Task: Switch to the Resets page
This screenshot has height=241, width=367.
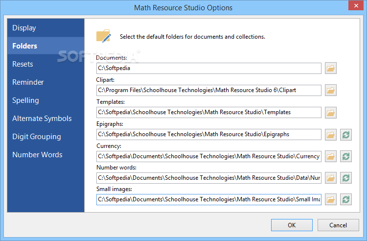Action: 46,64
